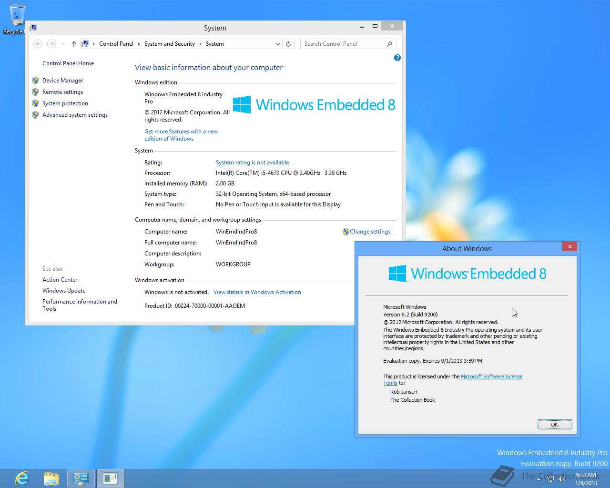Screen dimensions: 610x488
Task: Click the System window title icon
Action: coord(33,28)
